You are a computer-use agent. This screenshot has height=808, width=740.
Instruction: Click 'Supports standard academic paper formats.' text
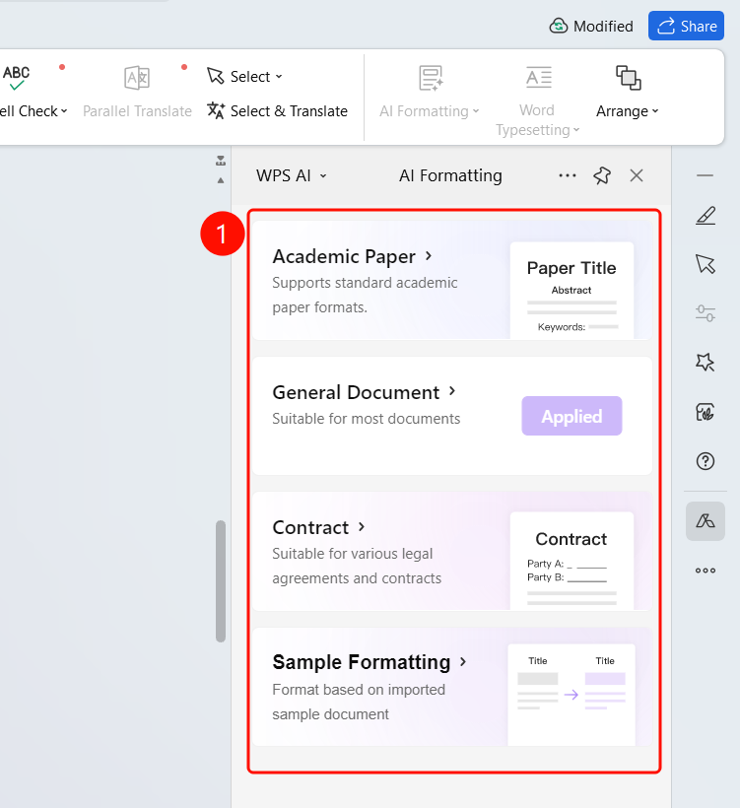click(365, 295)
